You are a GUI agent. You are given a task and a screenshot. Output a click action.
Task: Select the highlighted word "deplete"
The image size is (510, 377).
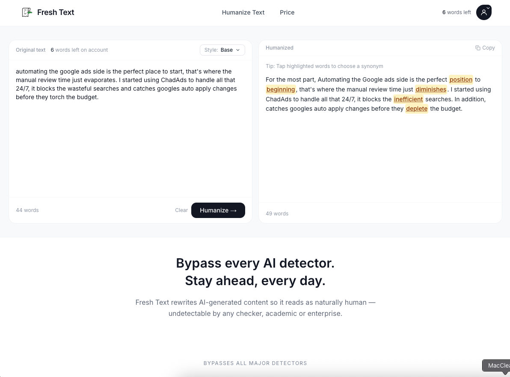417,109
